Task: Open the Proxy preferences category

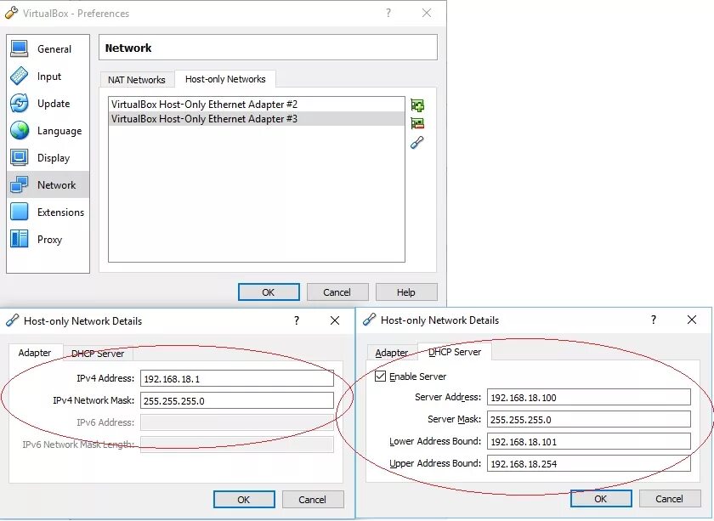Action: 48,239
